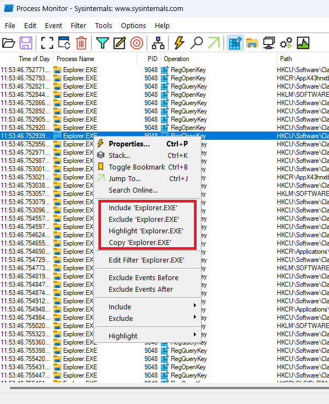Select the event row at 11:53:46.755447
This screenshot has width=329, height=404.
[x=165, y=375]
